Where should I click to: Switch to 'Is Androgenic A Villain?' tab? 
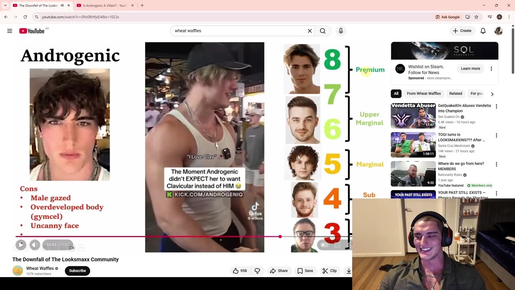coord(105,6)
